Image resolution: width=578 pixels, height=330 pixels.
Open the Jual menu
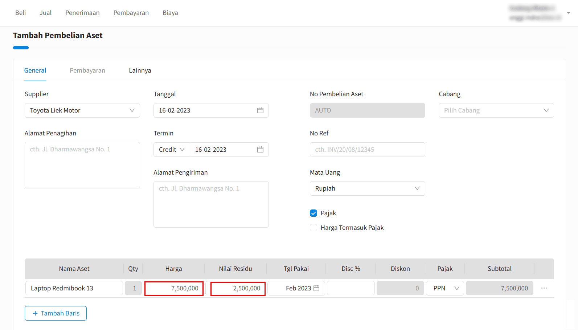[x=46, y=13]
